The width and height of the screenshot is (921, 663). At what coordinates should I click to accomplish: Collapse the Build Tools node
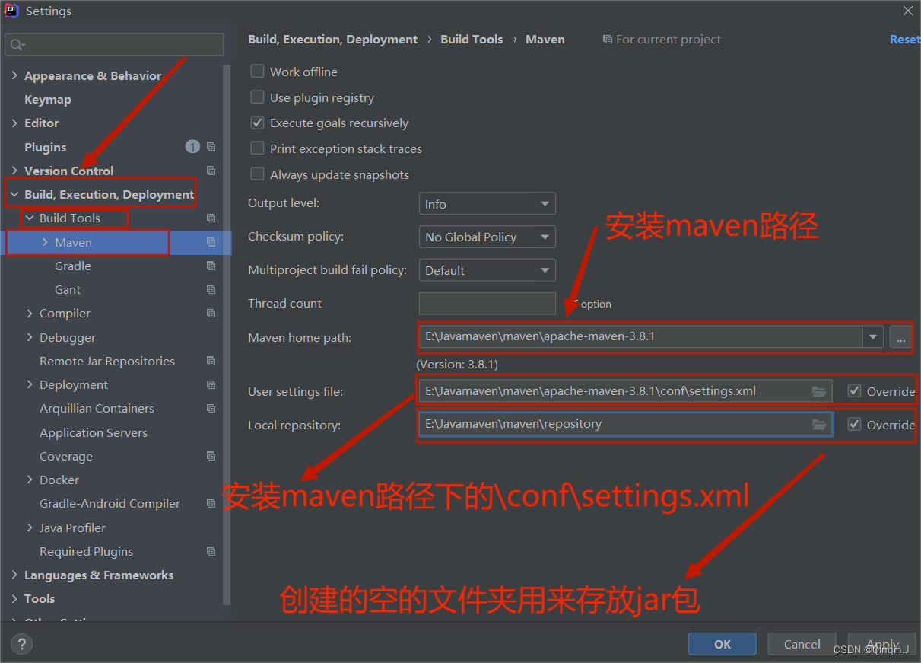30,218
